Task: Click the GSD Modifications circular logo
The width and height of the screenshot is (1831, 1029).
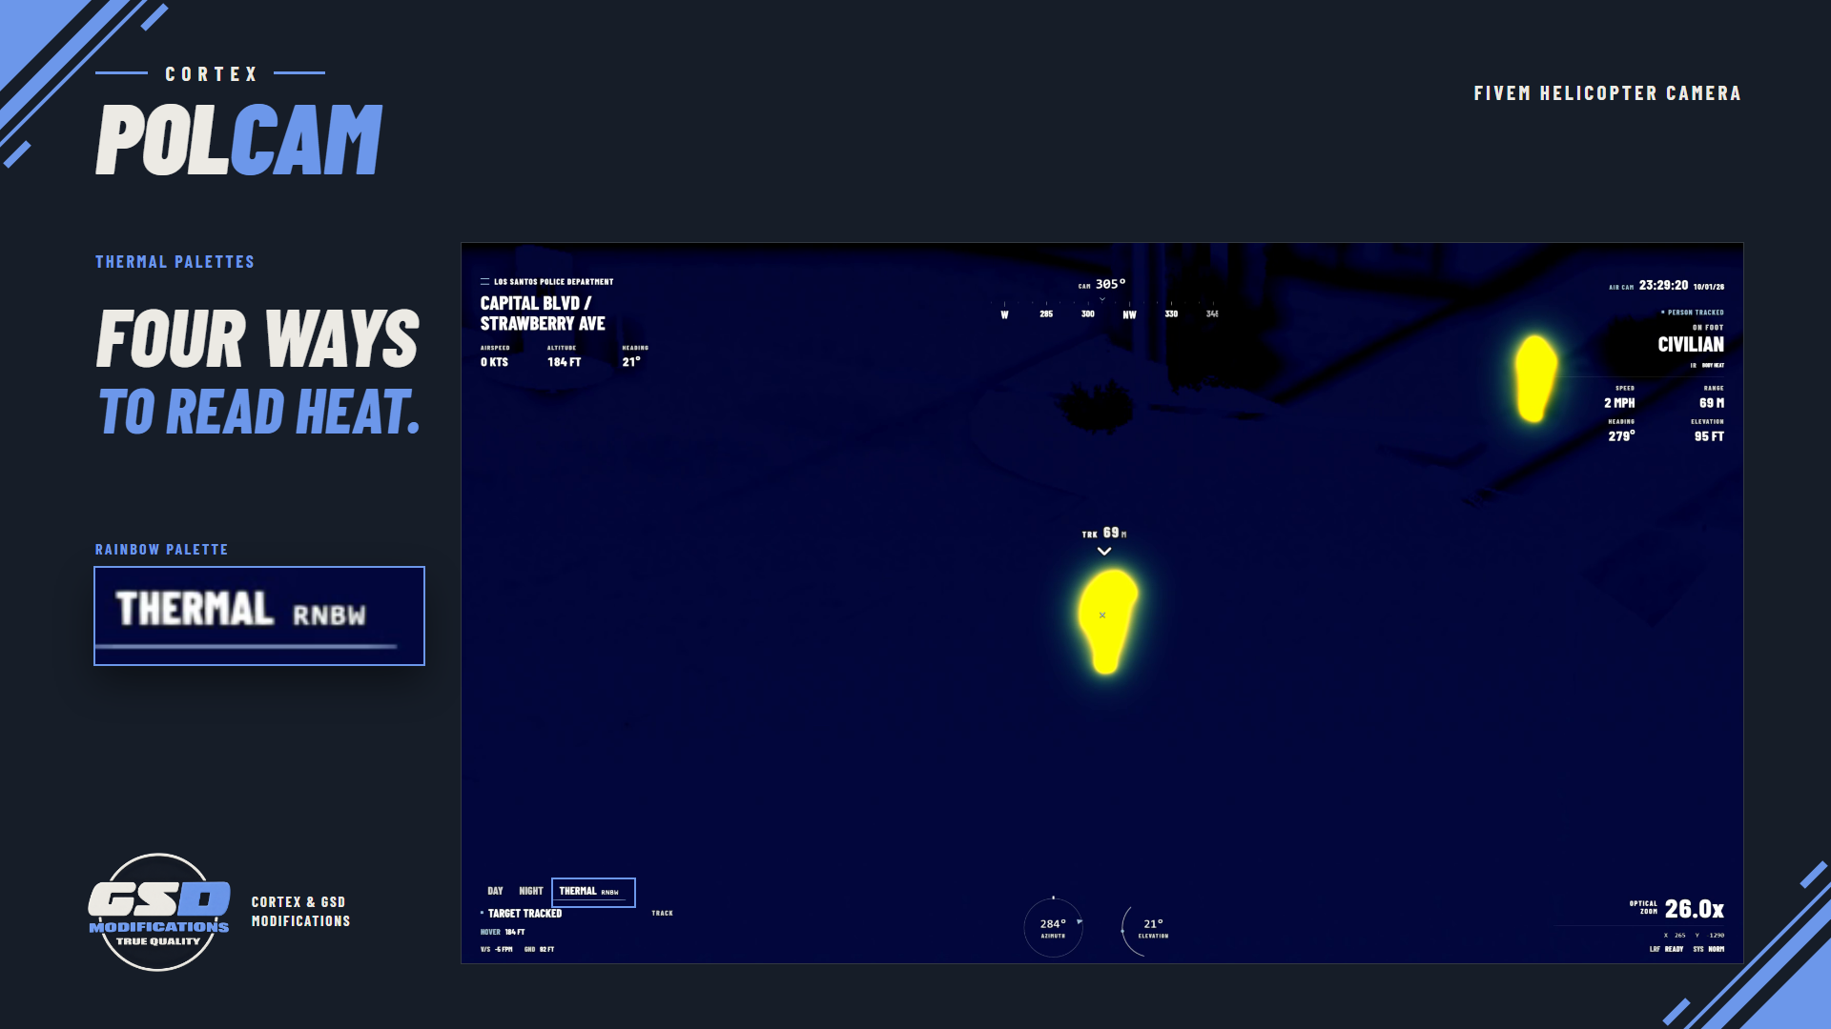Action: pyautogui.click(x=158, y=912)
